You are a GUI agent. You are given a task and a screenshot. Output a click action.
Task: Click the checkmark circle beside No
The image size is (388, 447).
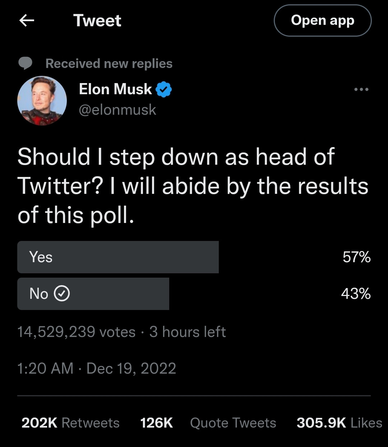click(62, 294)
